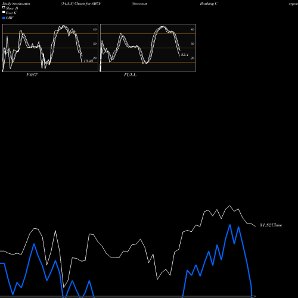Click the 80 level label in FULL chart
298x298 pixels.
click(193, 29)
